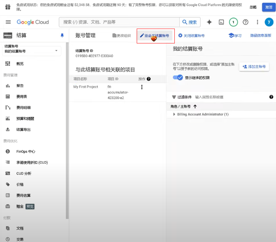Click 关闭结算账号 close billing account
This screenshot has height=242, width=276.
(x=191, y=36)
